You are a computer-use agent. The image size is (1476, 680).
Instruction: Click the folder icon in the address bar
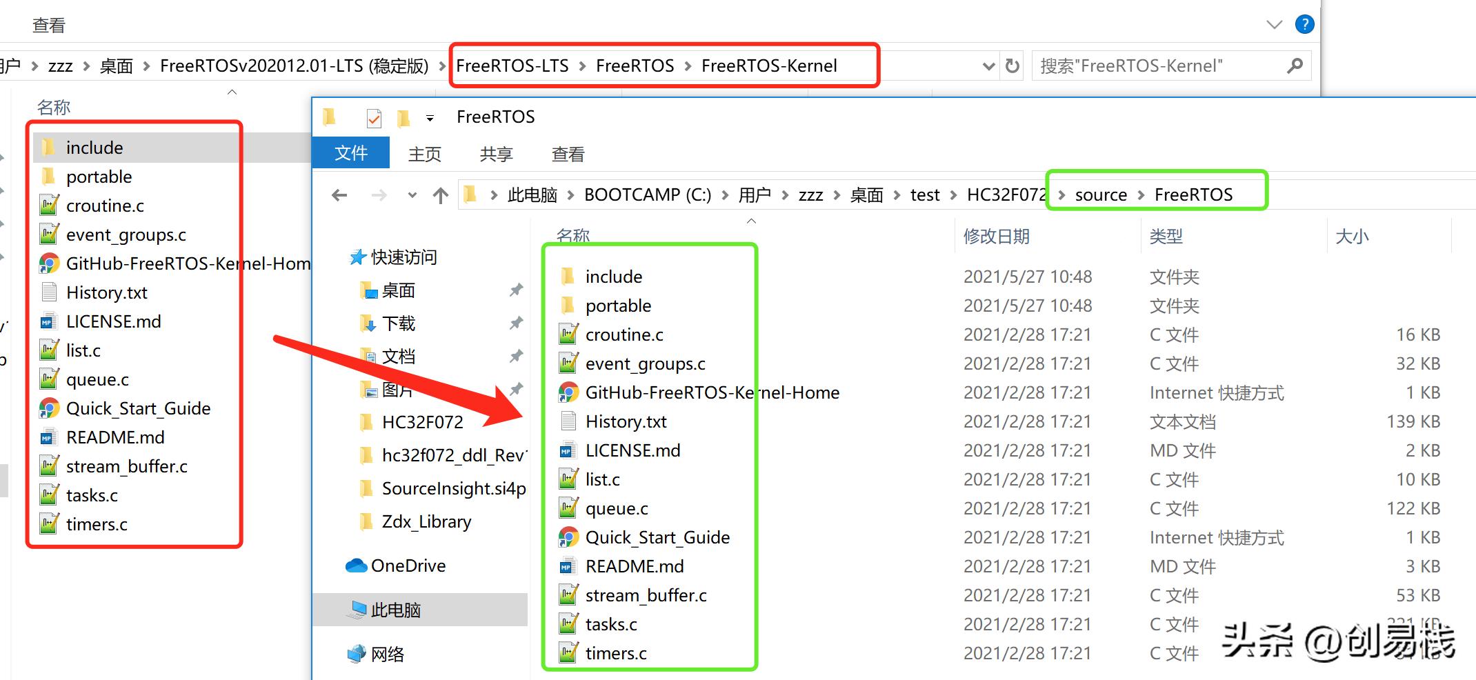(x=471, y=194)
